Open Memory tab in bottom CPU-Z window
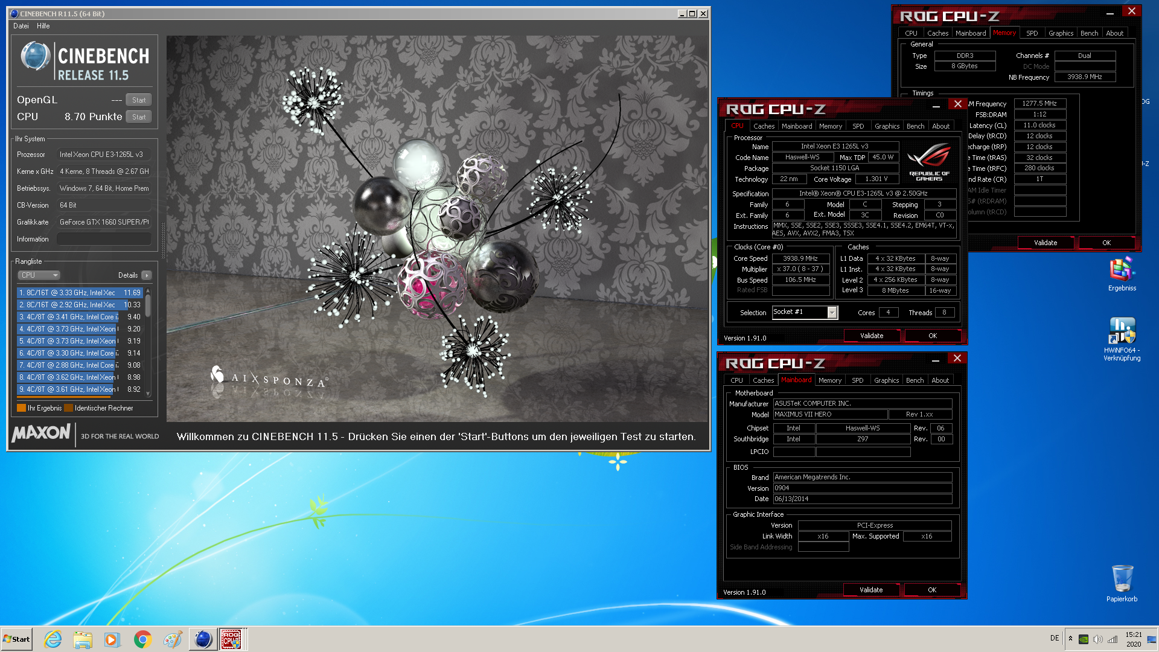Viewport: 1159px width, 652px height. (x=830, y=380)
